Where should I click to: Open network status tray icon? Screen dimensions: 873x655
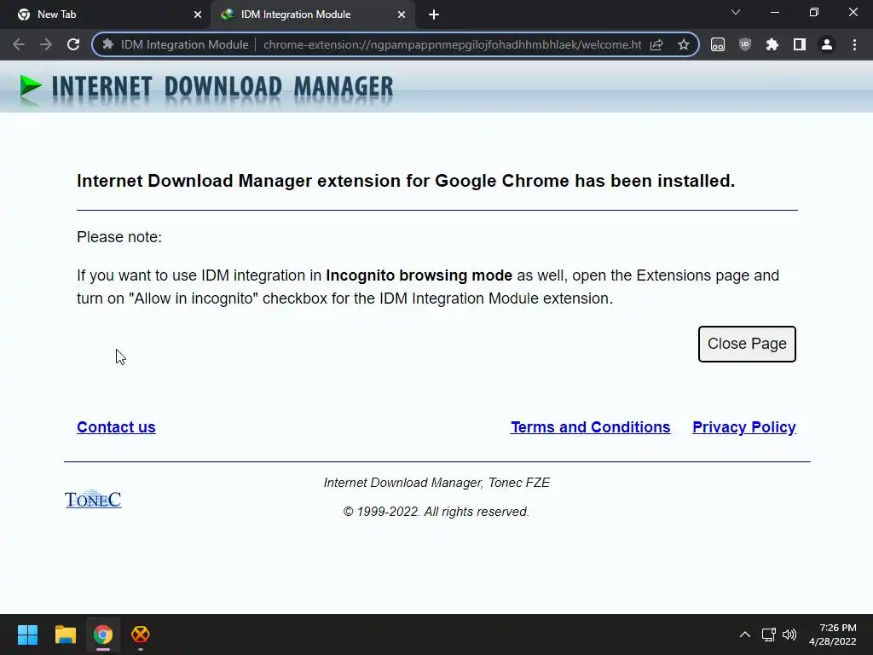769,635
